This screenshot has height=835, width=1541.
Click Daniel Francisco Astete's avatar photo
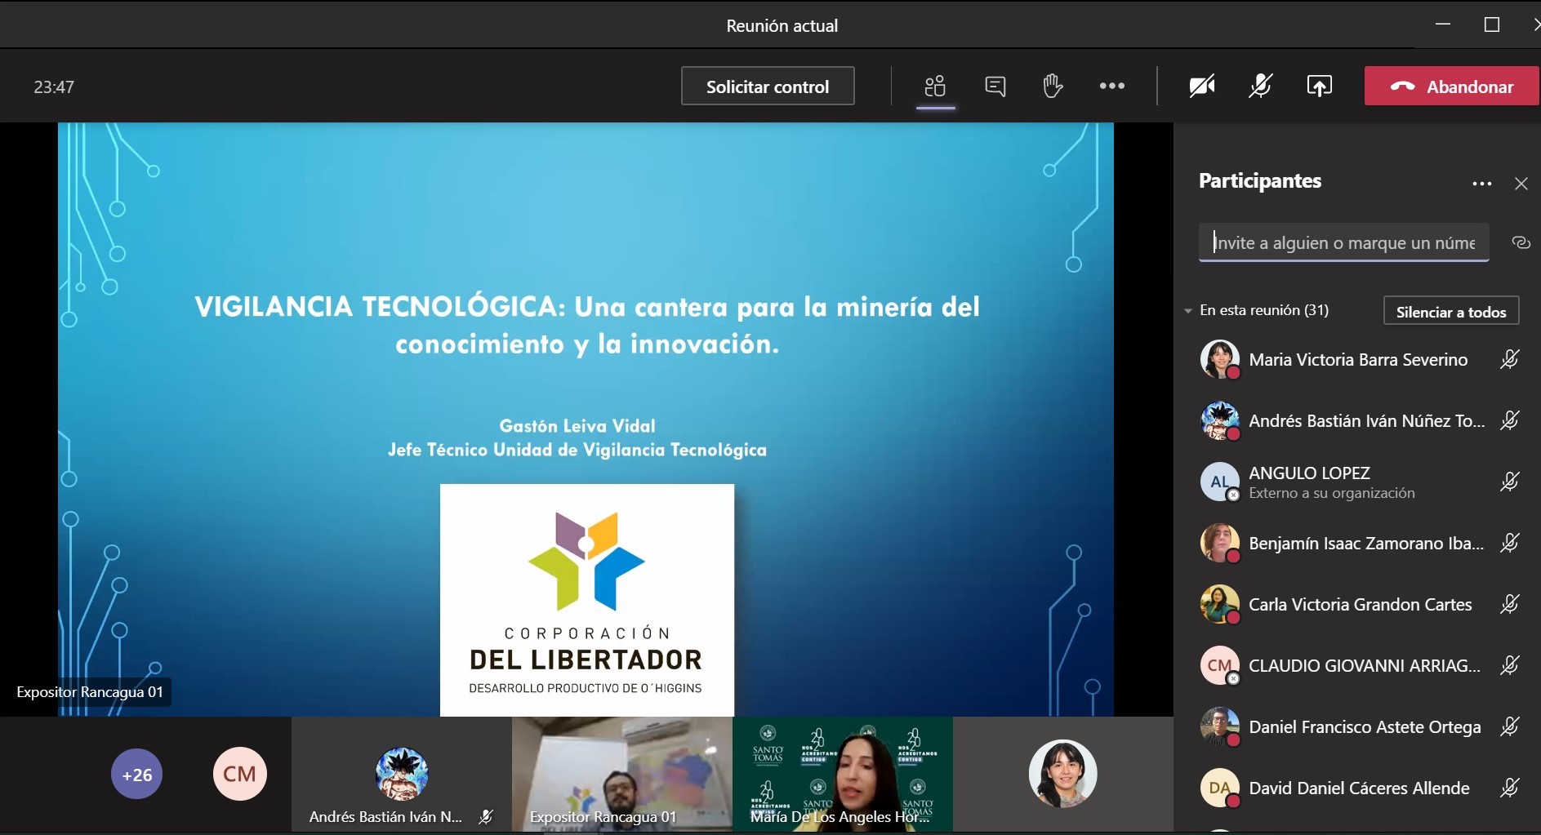1219,726
